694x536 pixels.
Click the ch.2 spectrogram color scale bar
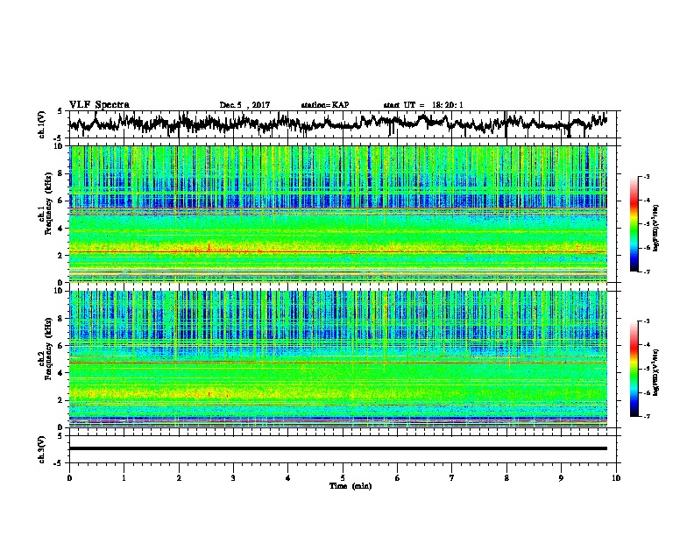click(634, 369)
